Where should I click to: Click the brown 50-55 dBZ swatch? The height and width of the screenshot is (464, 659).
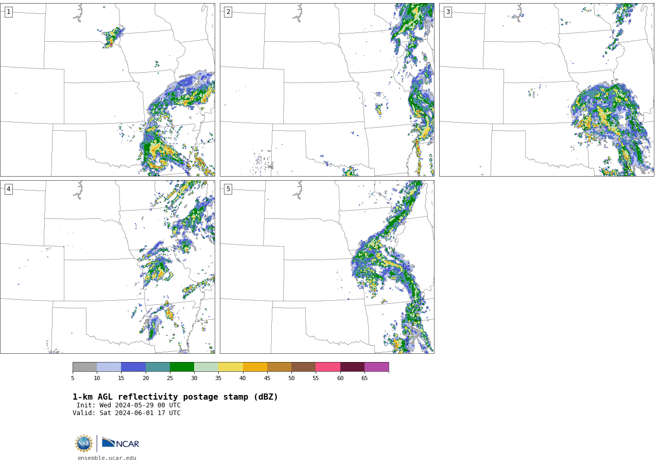[x=304, y=367]
